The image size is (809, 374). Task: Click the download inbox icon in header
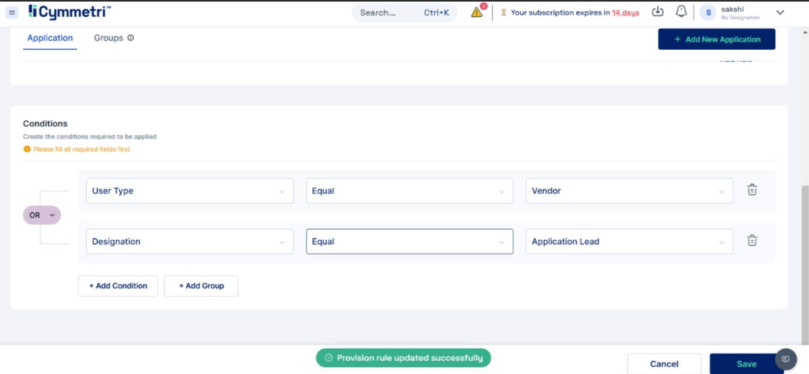(x=658, y=12)
